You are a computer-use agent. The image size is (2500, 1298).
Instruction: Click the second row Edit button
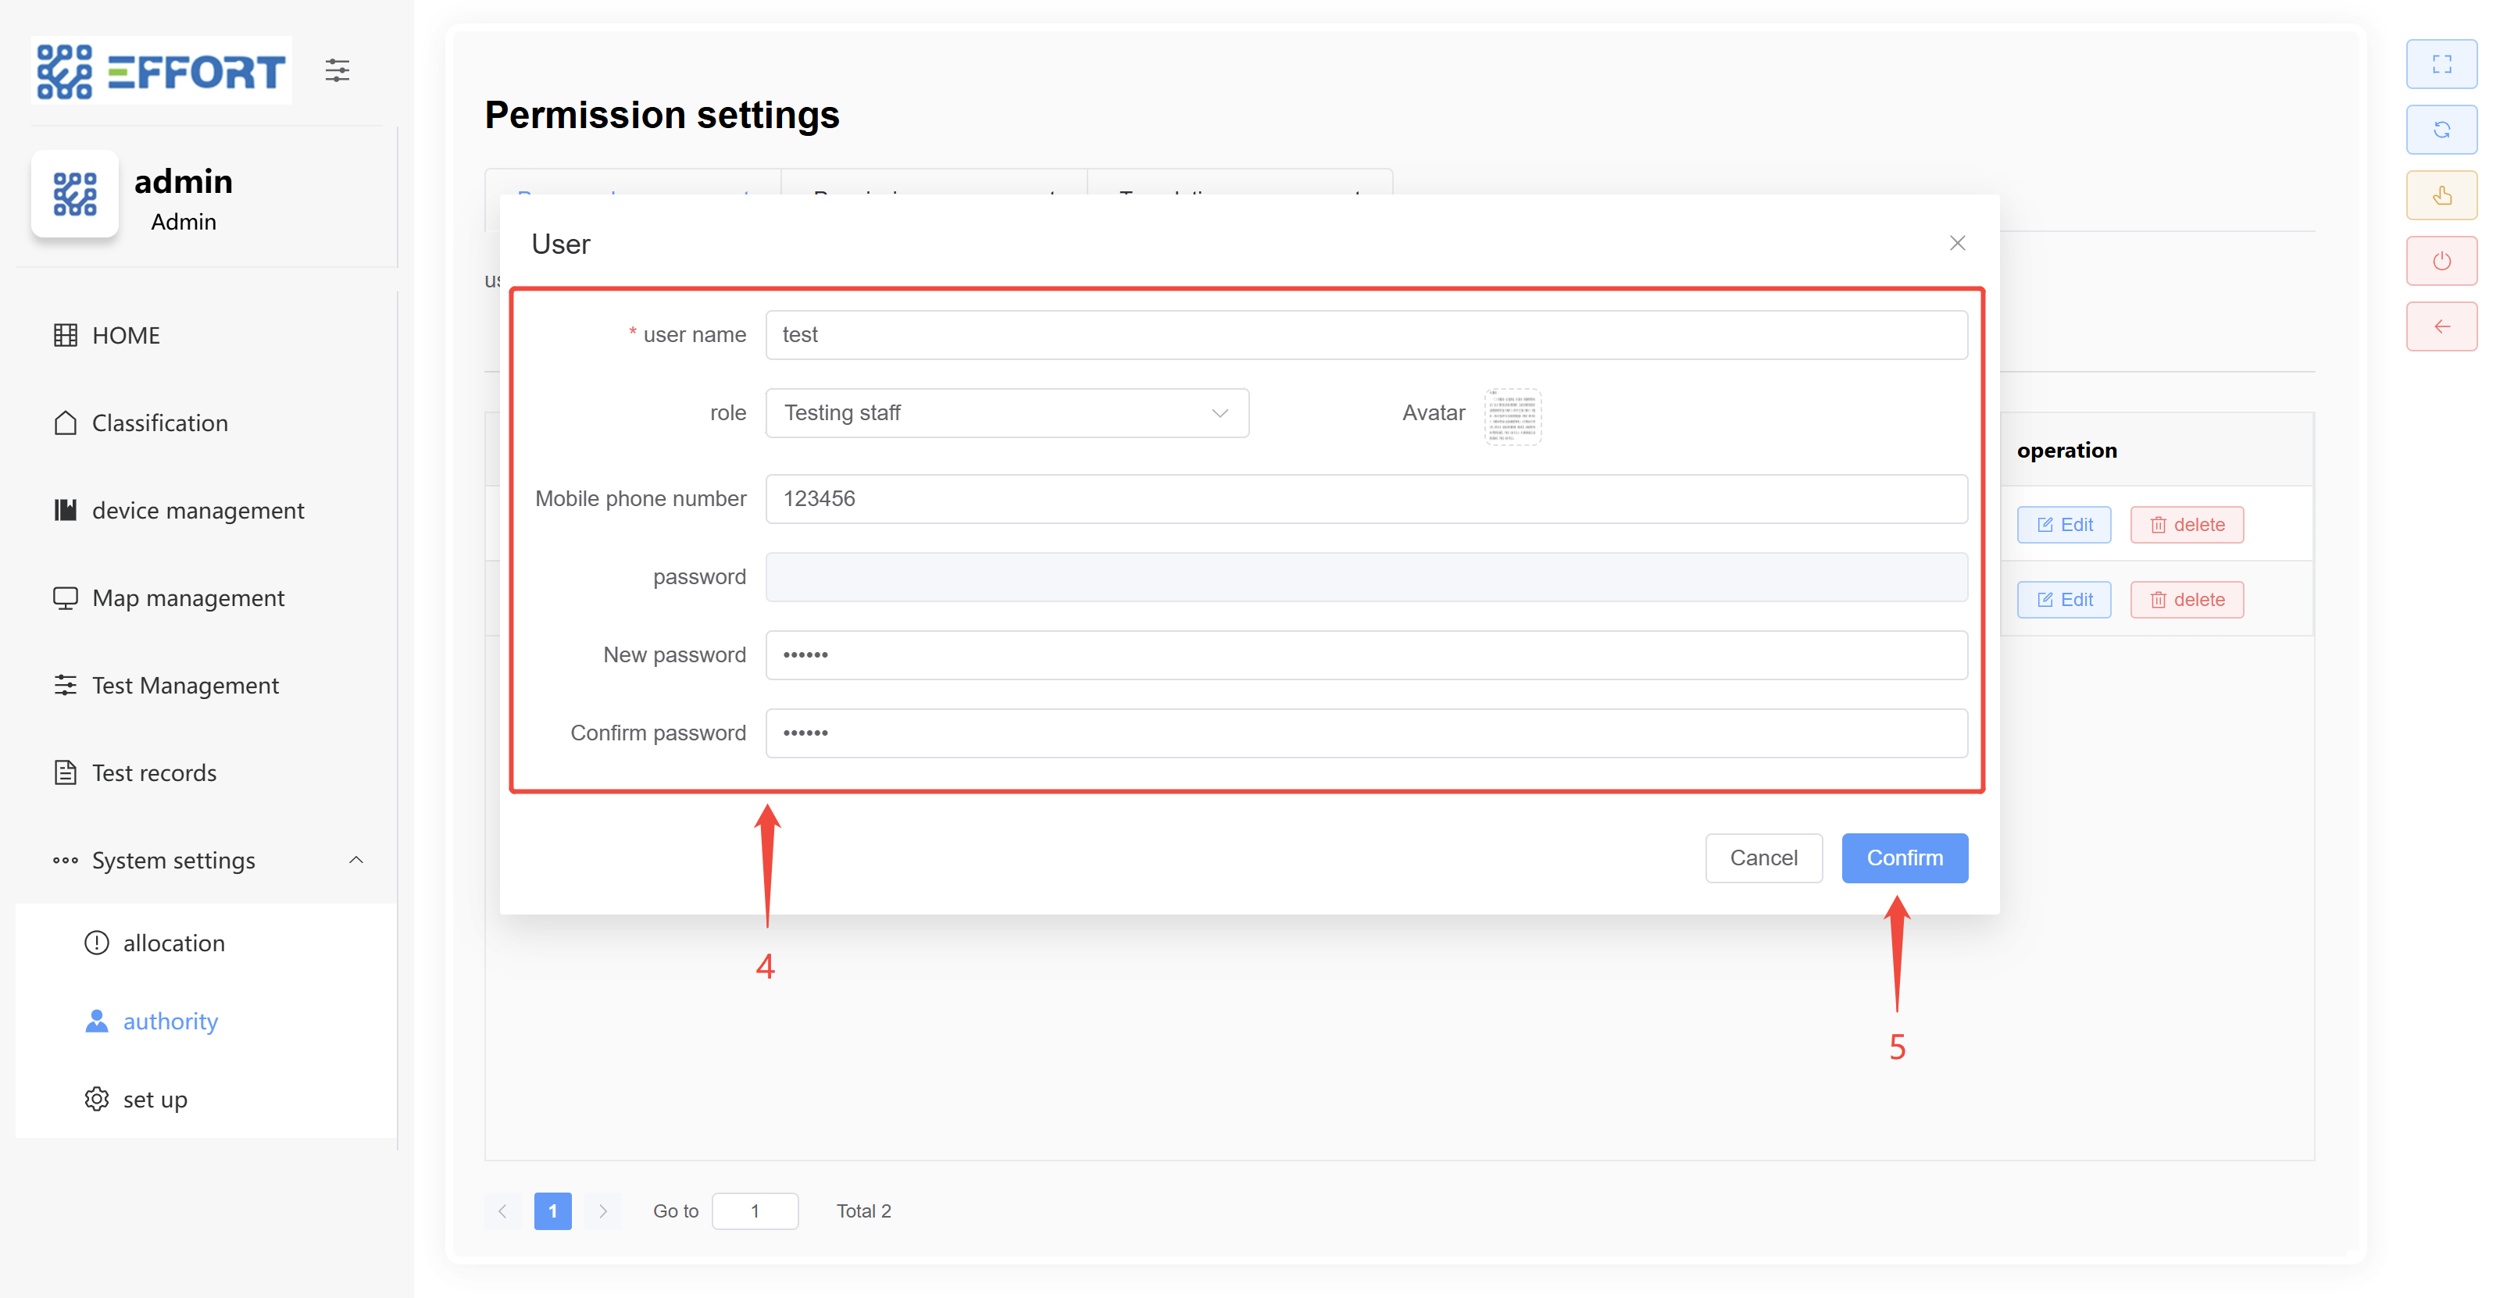[x=2063, y=600]
